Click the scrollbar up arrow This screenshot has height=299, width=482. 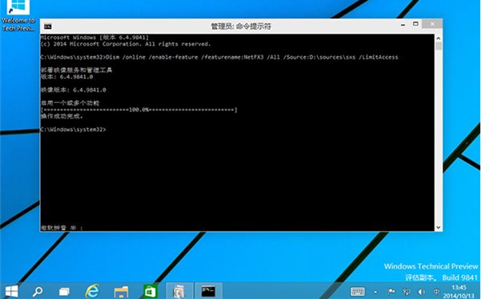tap(438, 38)
